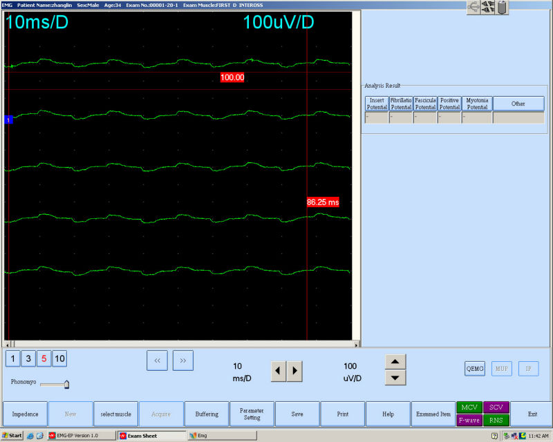Click the 100.00 amplitude marker label
Screen dimensions: 553x442
click(232, 77)
